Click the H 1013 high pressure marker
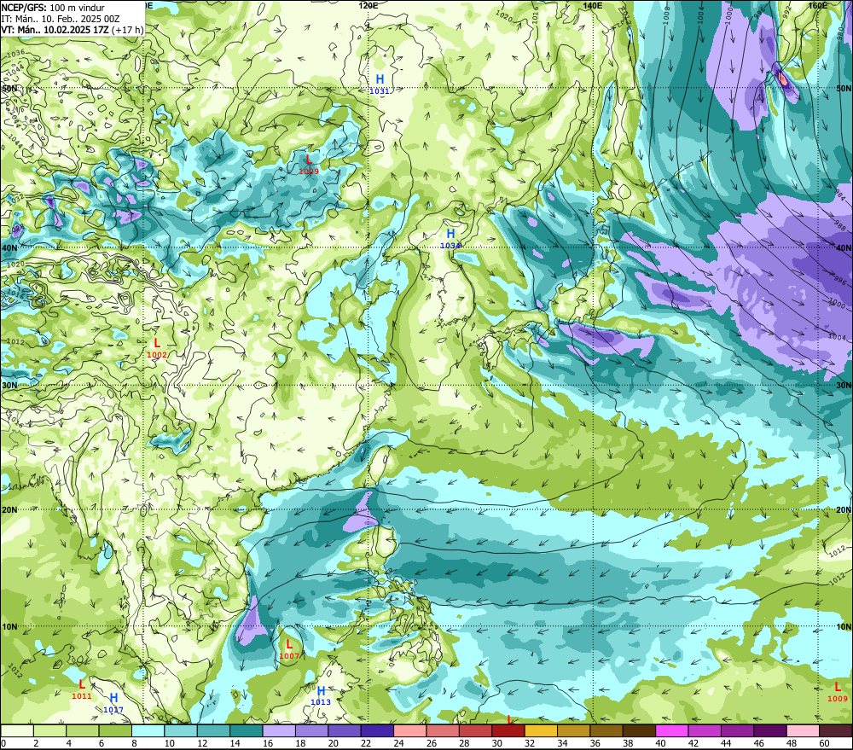853x750 pixels. (x=321, y=695)
